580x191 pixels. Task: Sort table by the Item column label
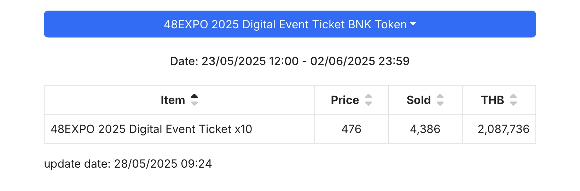173,100
